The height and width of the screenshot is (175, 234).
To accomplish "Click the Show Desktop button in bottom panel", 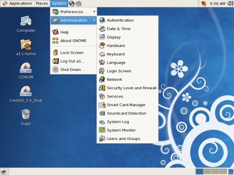I will (x=4, y=171).
